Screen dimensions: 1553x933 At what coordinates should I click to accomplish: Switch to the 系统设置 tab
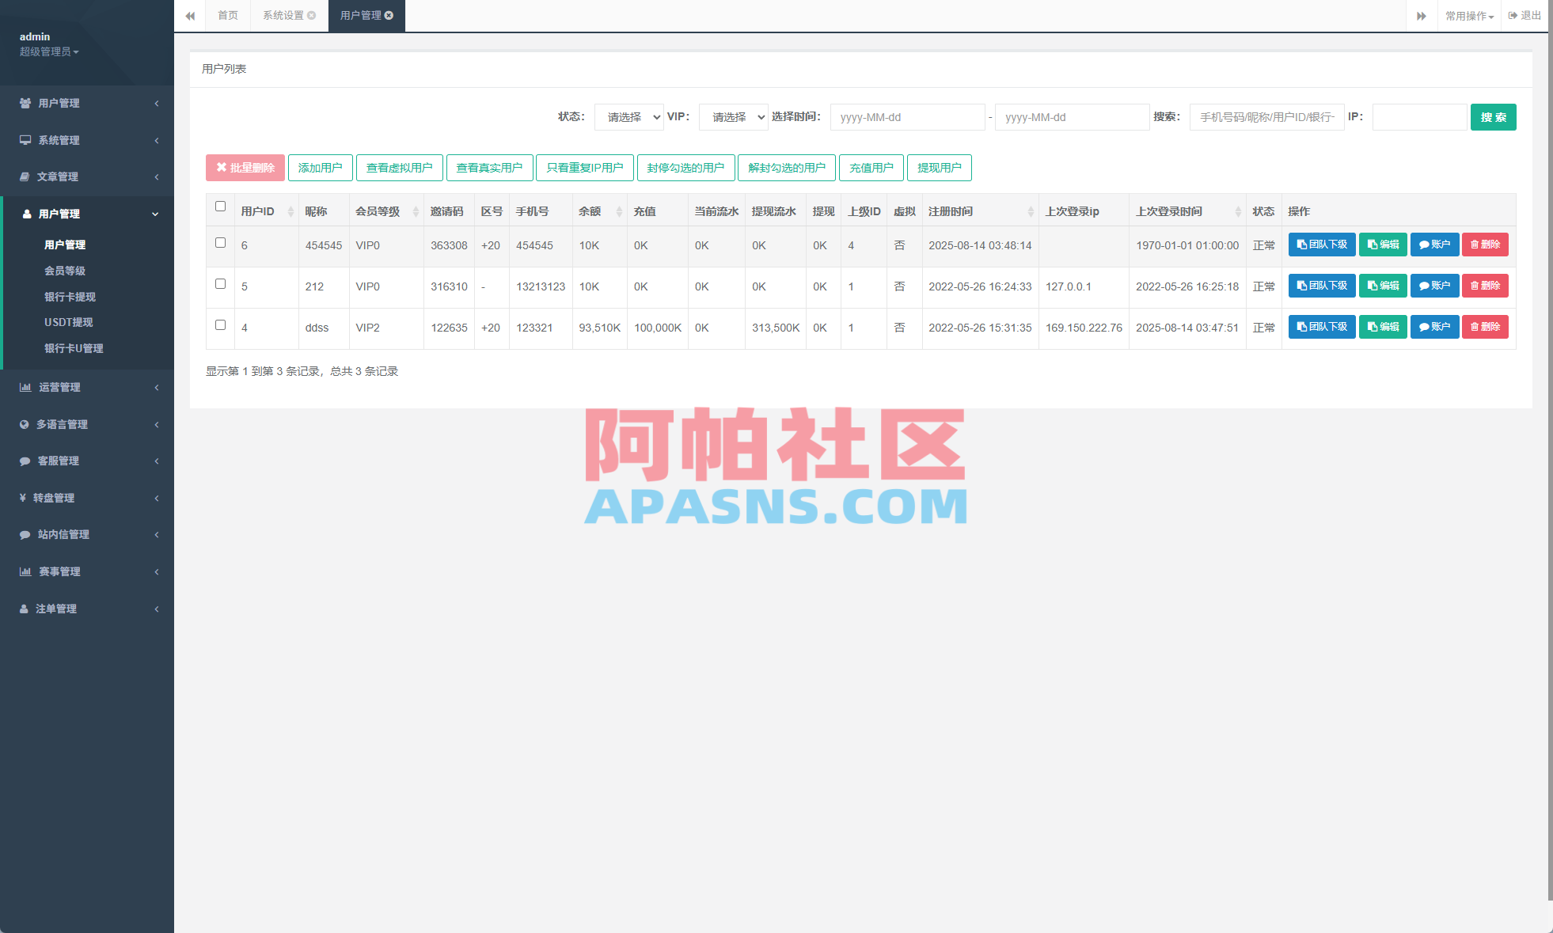click(283, 15)
